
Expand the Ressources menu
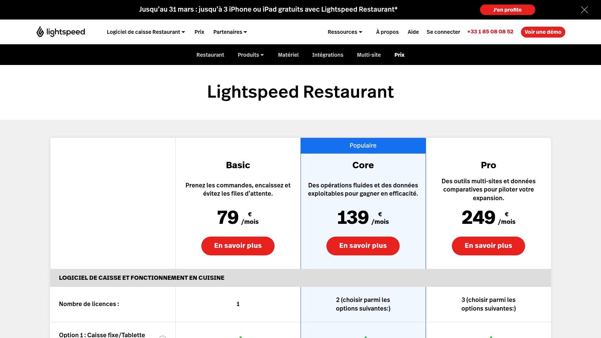344,32
